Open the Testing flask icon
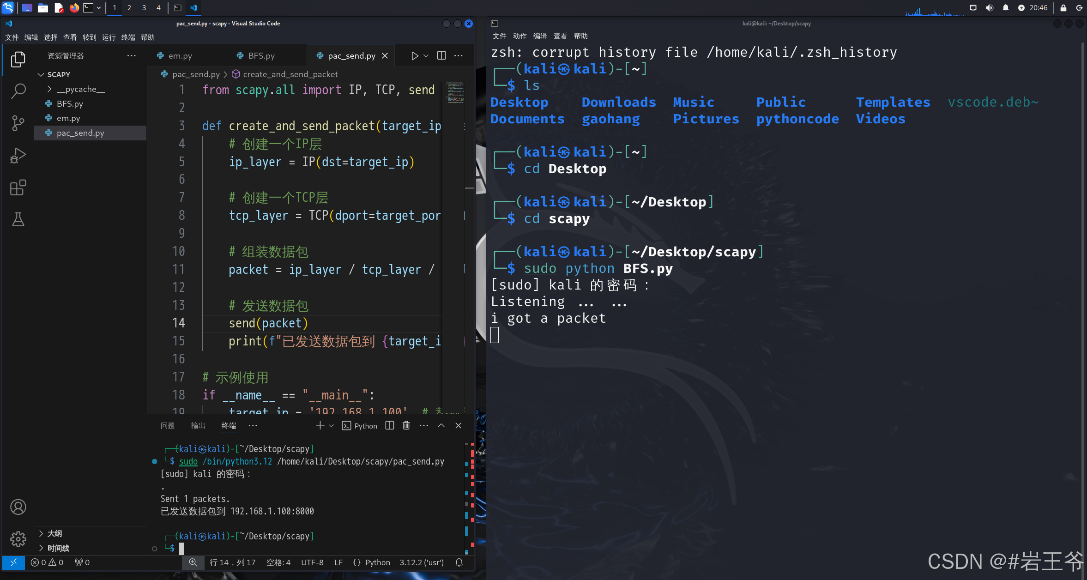The image size is (1087, 580). [18, 219]
